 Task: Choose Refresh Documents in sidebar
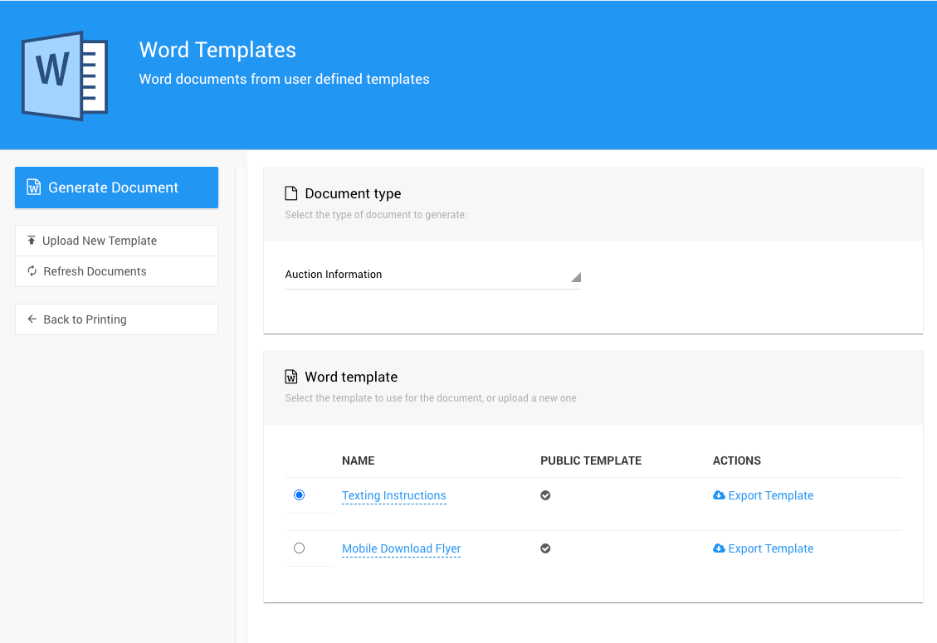(x=95, y=271)
